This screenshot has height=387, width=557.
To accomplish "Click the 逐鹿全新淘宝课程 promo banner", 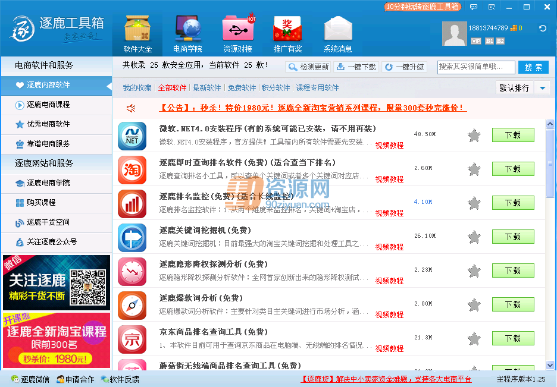I will [57, 341].
